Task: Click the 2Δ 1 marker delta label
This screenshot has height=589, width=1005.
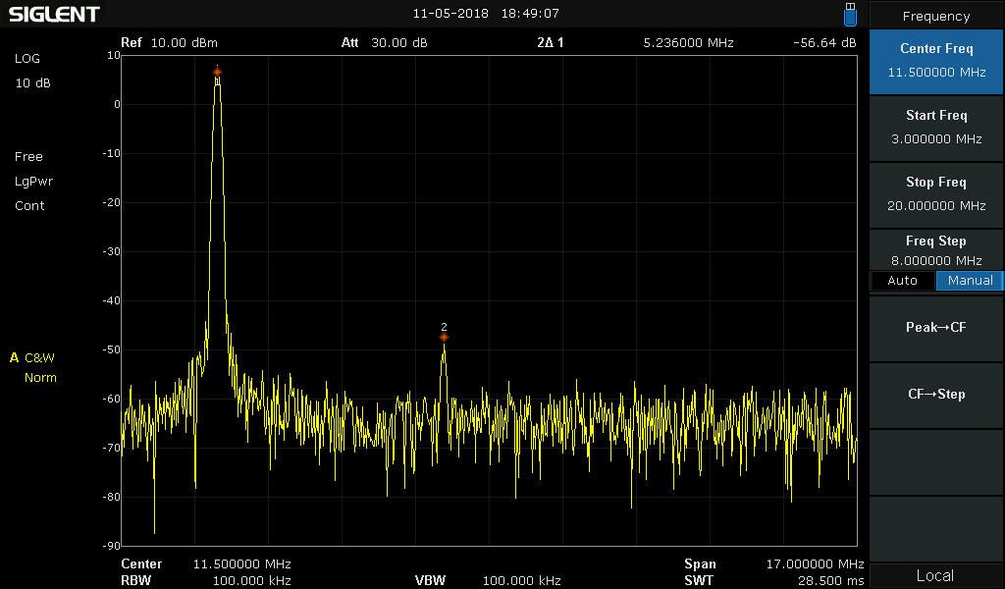Action: point(551,43)
